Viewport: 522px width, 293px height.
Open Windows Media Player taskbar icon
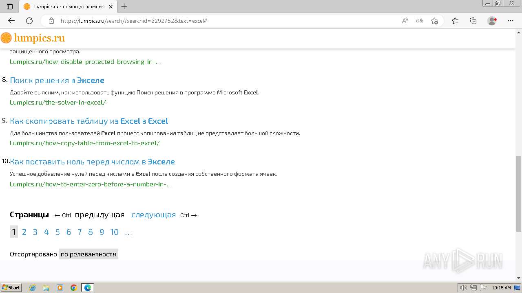point(60,288)
